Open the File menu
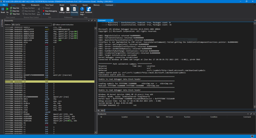 pyautogui.click(x=4, y=5)
